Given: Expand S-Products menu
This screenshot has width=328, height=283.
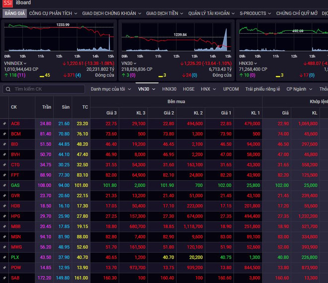Looking at the screenshot, I should click(255, 13).
